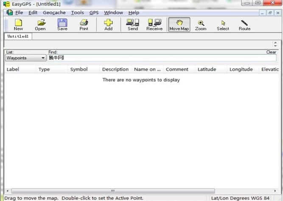Click the horizontal scrollbar left arrow
Screen dimensions: 283x201
pos(8,191)
